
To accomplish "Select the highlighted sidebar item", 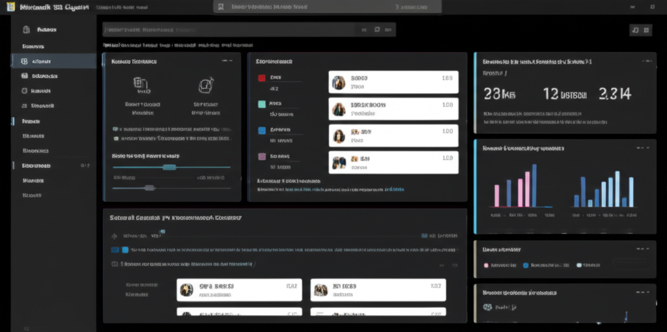I will pos(54,61).
